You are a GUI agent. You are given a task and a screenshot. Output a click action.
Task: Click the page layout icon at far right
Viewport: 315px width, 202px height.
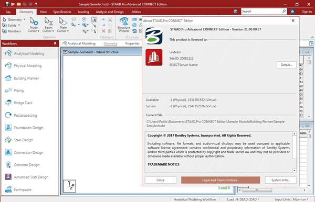311,43
